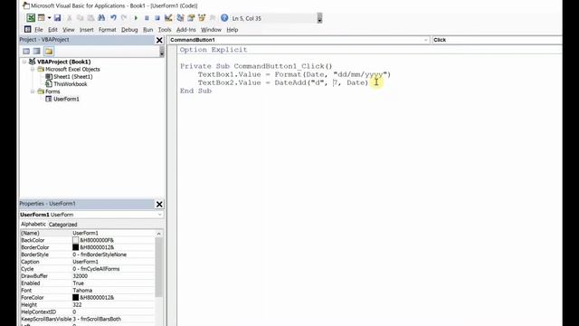This screenshot has height=326, width=579.
Task: Click the View Code icon in Project pane
Action: tap(26, 51)
